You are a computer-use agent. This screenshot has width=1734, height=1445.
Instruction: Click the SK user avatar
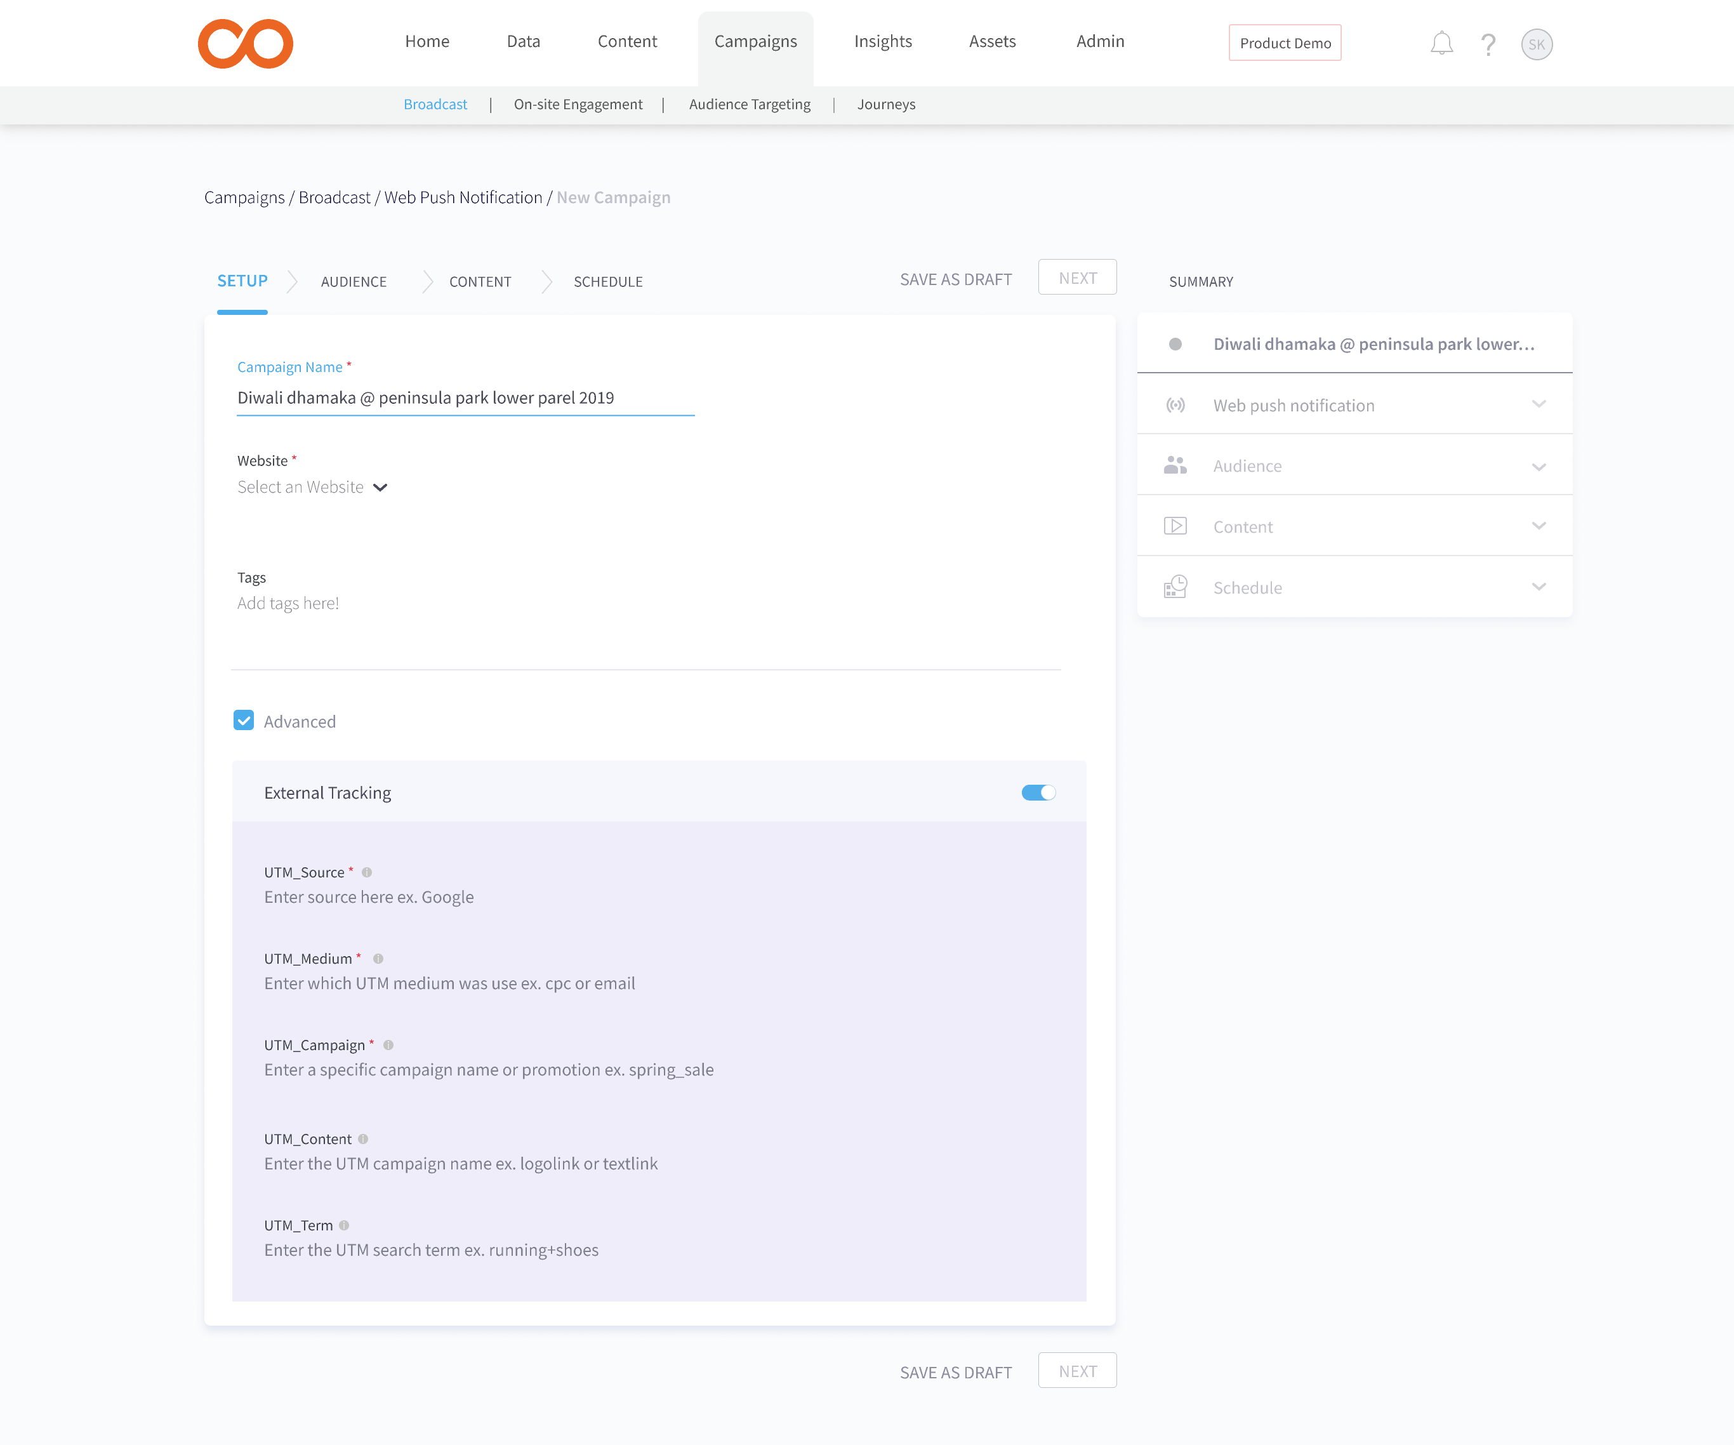tap(1536, 44)
